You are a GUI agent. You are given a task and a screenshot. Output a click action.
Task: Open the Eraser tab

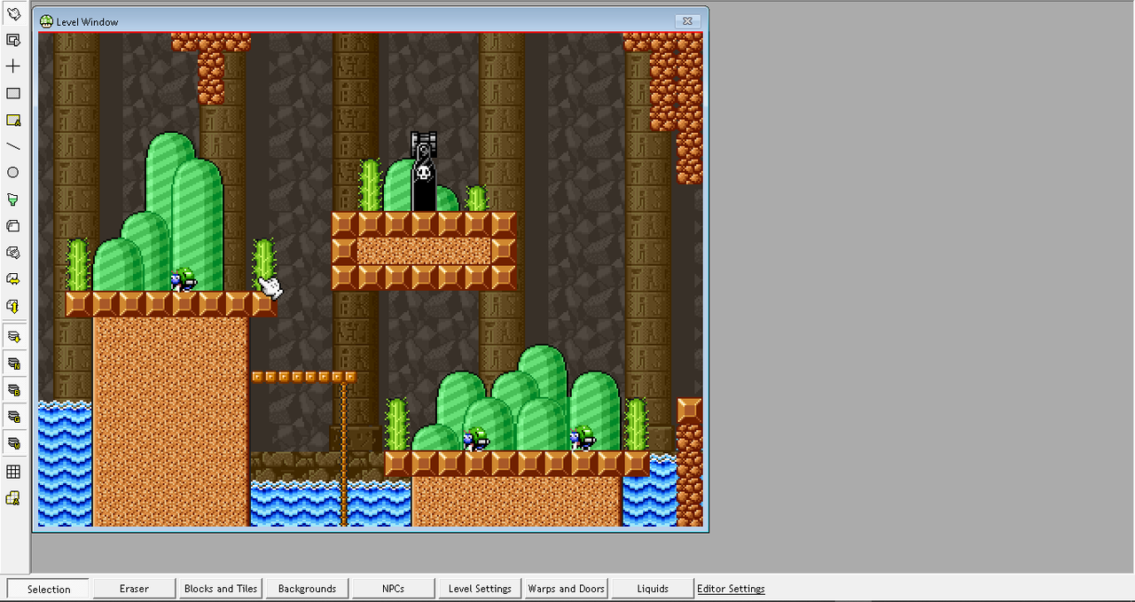134,588
